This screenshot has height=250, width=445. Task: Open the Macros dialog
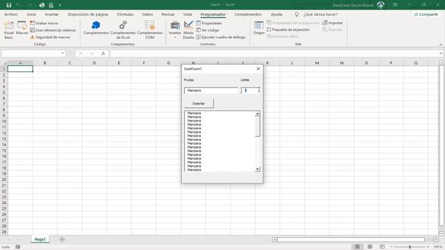22,28
